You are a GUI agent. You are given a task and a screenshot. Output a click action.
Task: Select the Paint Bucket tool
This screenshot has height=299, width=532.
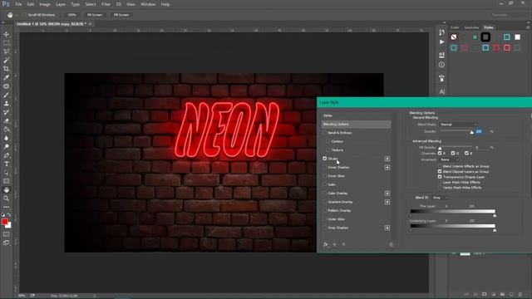[x=7, y=130]
